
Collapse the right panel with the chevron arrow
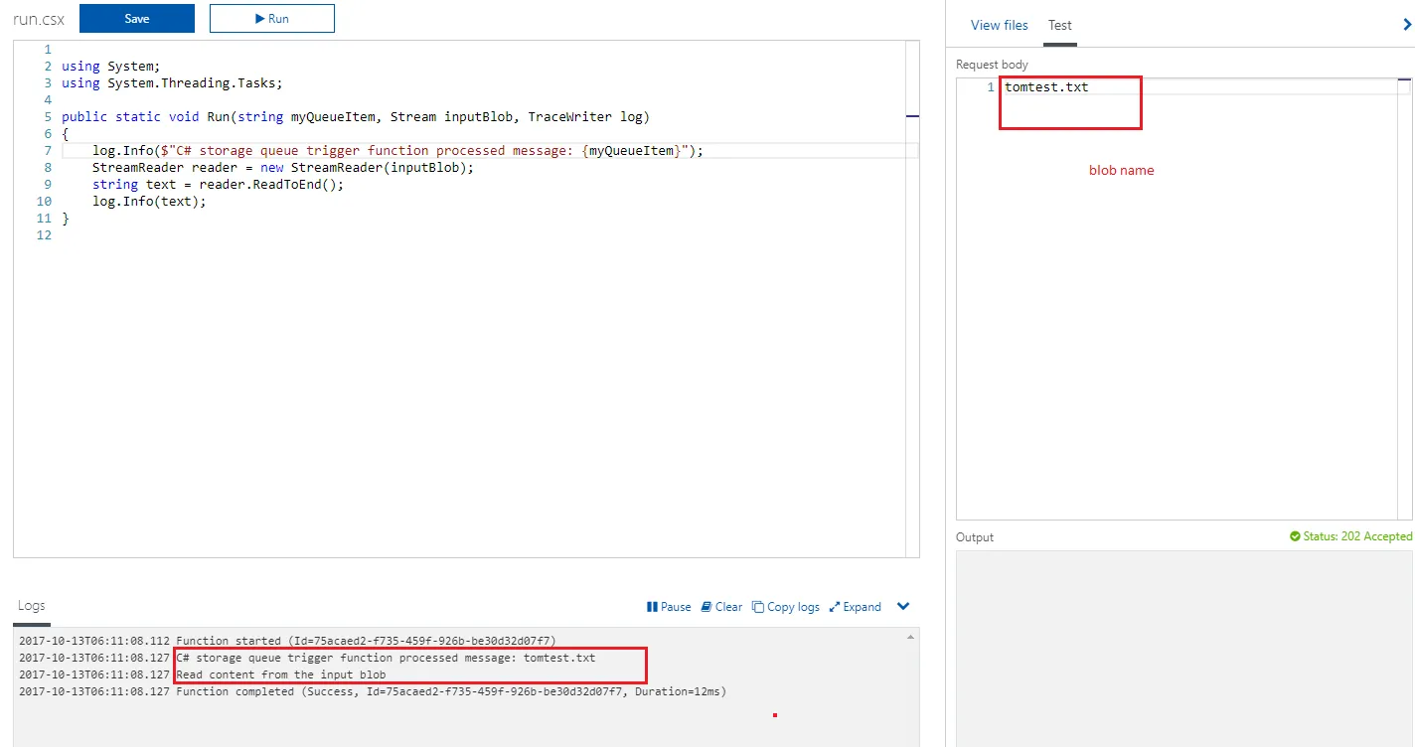click(1406, 25)
